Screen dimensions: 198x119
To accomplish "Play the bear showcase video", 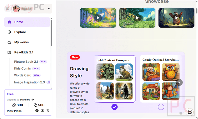I will [x=177, y=18].
